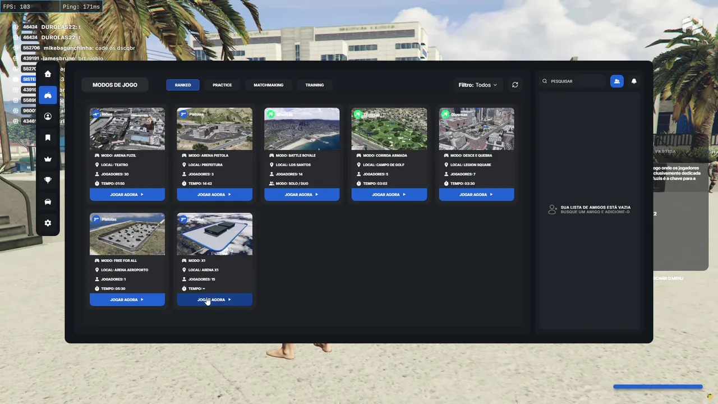Click the Pistolas badge on Prefeitura card
718x404 pixels.
point(191,114)
